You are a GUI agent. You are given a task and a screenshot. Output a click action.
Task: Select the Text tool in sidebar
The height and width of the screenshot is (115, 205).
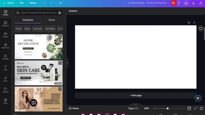[x=5, y=68]
